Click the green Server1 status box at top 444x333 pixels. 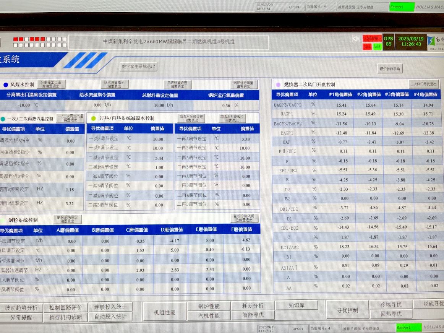[402, 7]
